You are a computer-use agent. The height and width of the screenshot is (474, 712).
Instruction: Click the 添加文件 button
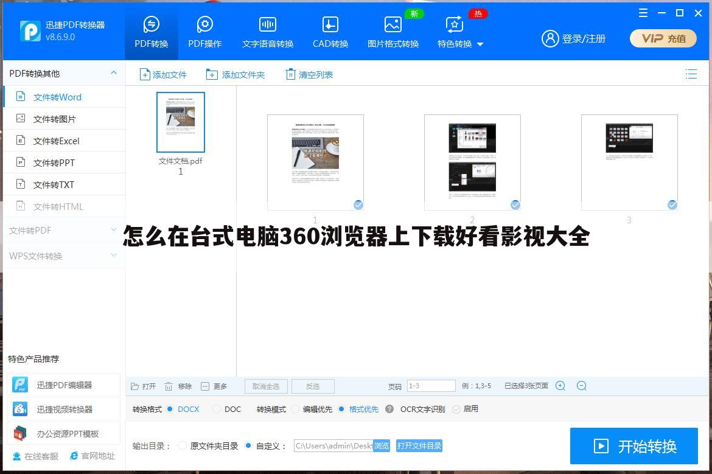163,74
